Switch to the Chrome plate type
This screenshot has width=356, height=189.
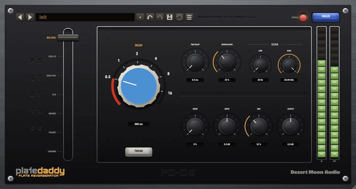point(52,152)
